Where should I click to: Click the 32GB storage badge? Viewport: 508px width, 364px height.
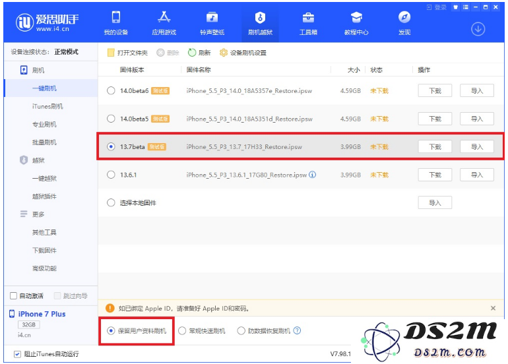29,324
